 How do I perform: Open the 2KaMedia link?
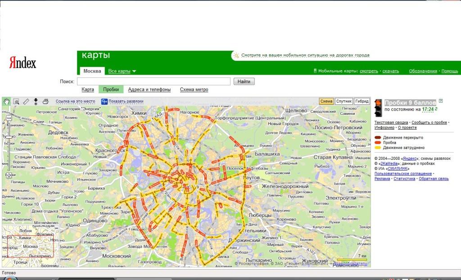(389, 163)
